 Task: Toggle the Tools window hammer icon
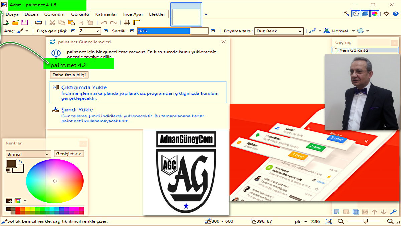(x=346, y=14)
